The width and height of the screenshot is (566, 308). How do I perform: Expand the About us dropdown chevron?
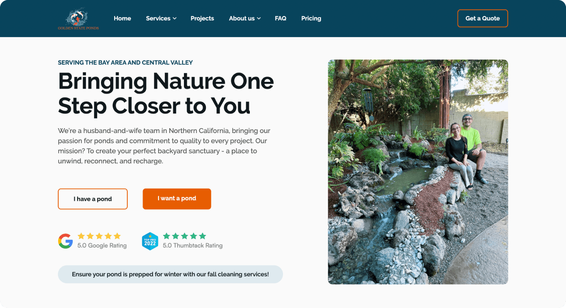coord(259,19)
